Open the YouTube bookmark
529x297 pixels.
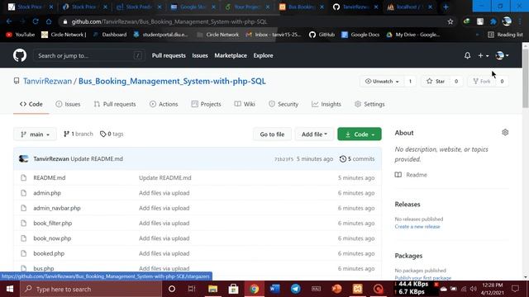[21, 35]
